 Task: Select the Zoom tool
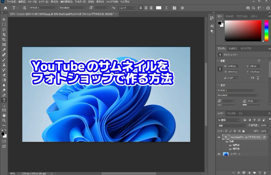click(4, 120)
